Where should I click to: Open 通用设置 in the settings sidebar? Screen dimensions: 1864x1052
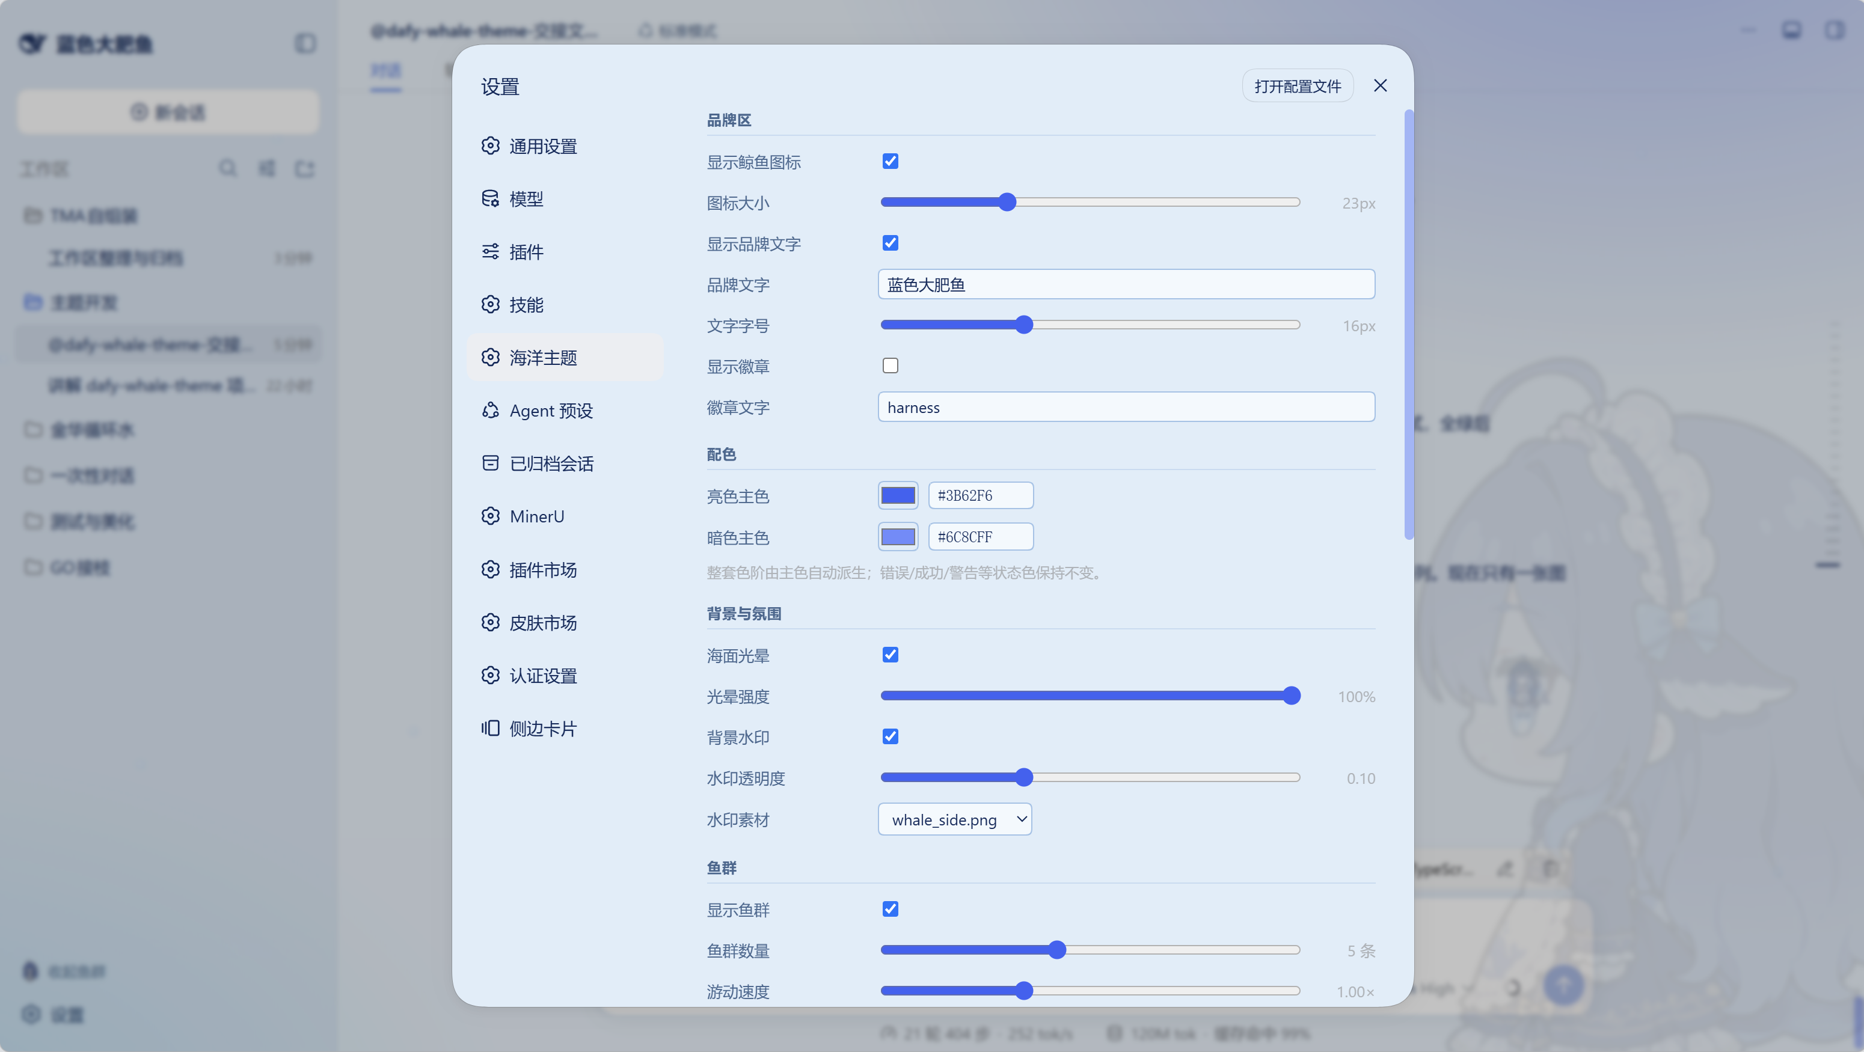tap(565, 146)
